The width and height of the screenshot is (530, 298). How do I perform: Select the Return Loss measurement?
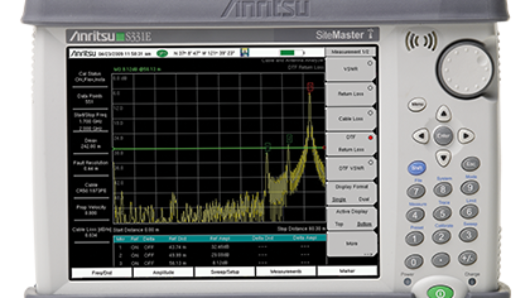[351, 94]
